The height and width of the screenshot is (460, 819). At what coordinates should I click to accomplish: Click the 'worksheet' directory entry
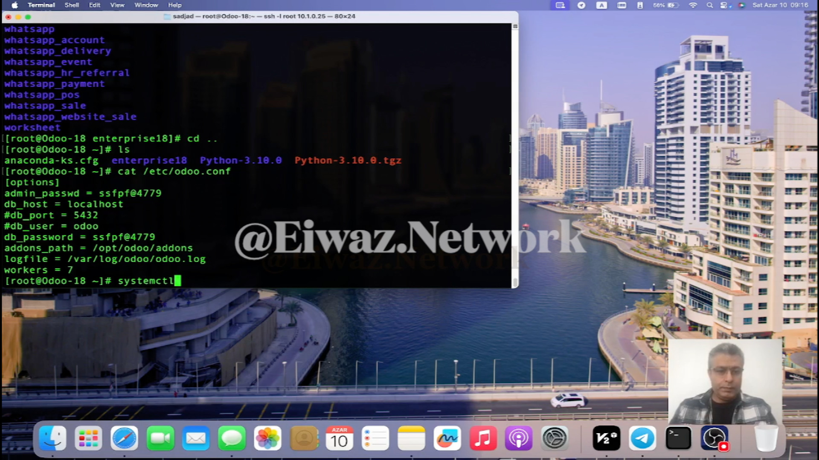tap(32, 128)
